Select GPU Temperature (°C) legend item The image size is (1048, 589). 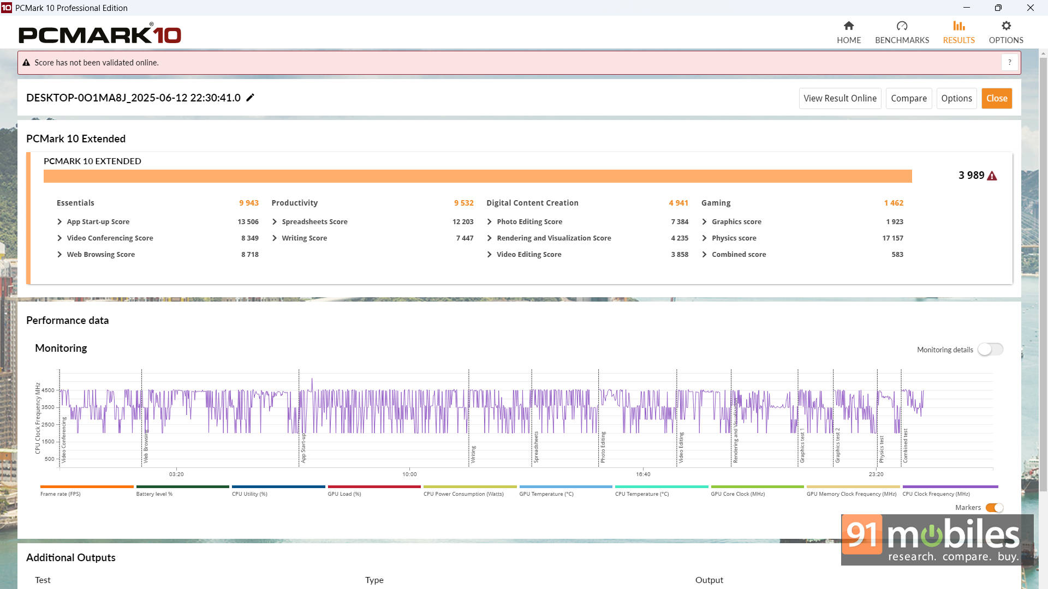(565, 490)
